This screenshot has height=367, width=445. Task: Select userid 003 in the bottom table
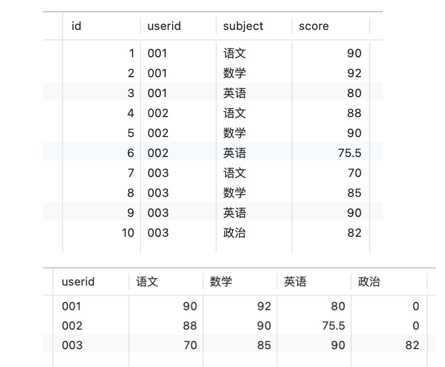(72, 345)
